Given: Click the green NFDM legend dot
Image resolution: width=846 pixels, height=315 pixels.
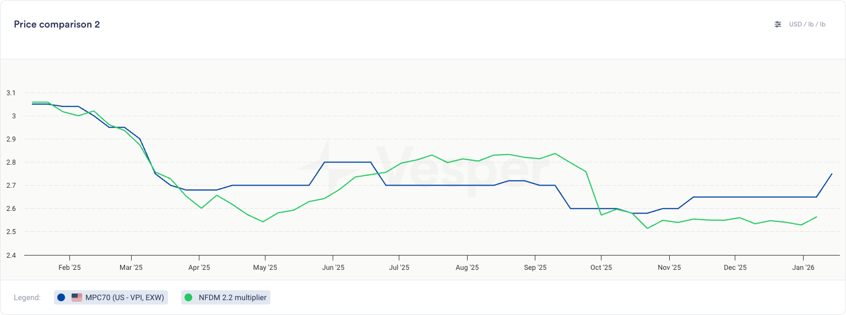Looking at the screenshot, I should point(188,297).
